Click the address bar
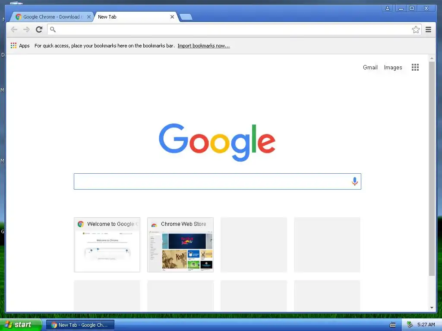This screenshot has width=442, height=331. 234,30
